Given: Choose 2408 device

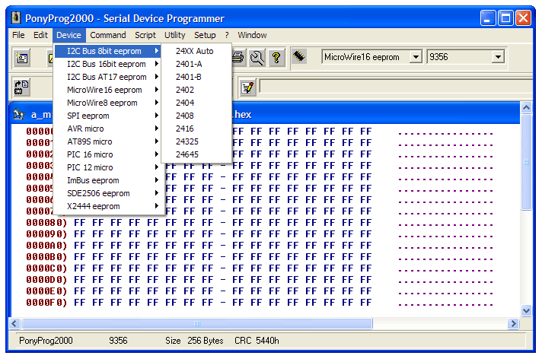Looking at the screenshot, I should click(x=196, y=116).
